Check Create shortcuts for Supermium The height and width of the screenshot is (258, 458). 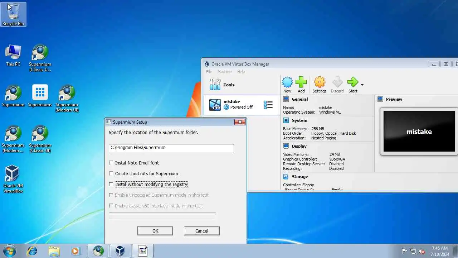[111, 173]
